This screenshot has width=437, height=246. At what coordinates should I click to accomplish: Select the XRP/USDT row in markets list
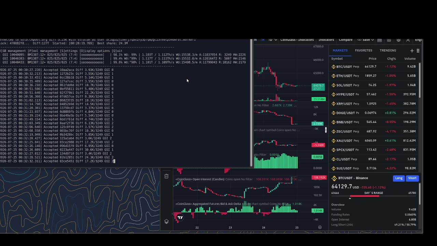tap(374, 104)
